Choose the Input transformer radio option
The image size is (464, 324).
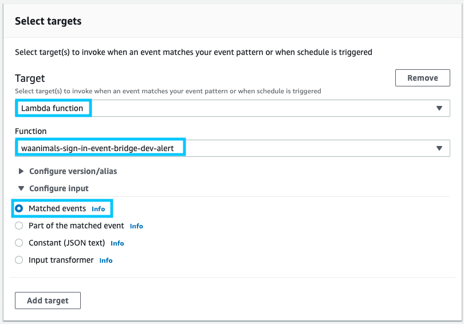(19, 260)
